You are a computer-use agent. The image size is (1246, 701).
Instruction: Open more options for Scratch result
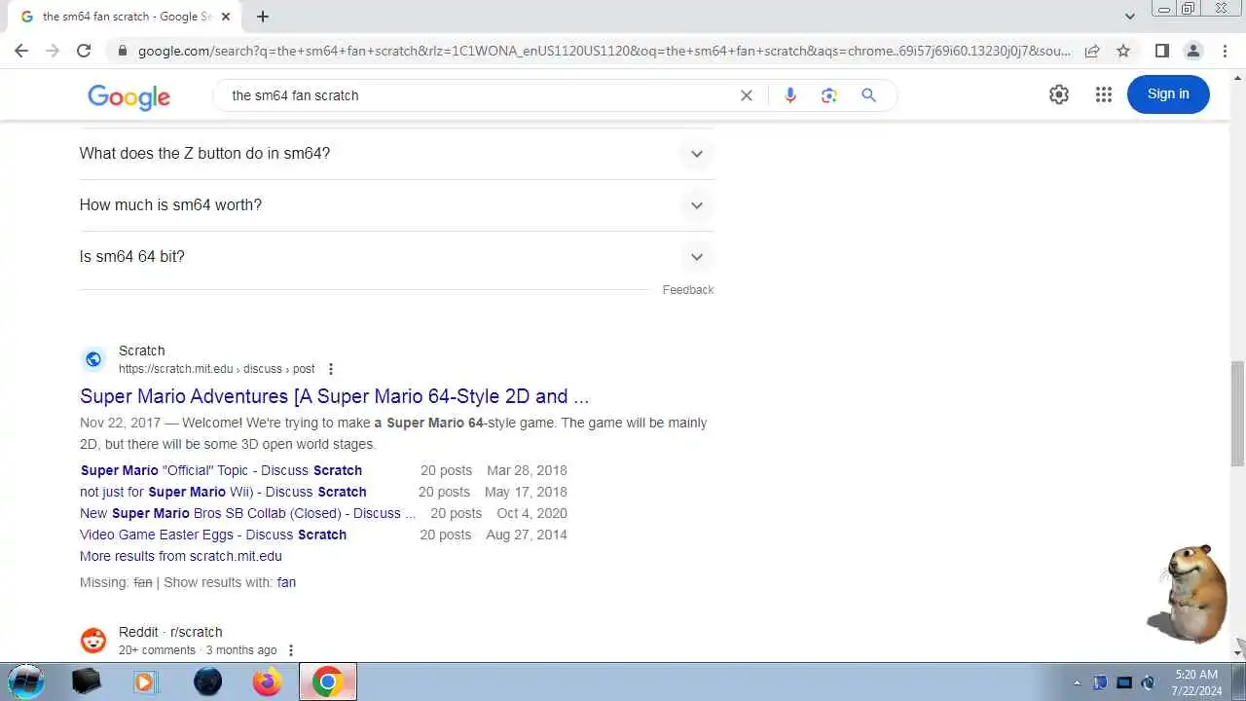[331, 369]
